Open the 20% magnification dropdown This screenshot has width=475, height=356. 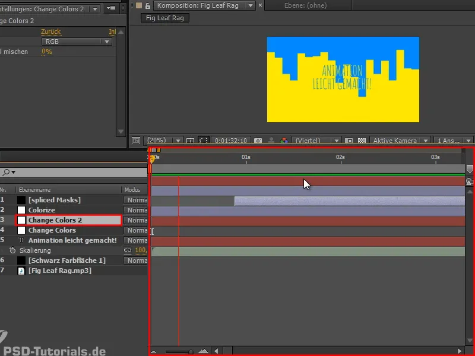(x=163, y=141)
